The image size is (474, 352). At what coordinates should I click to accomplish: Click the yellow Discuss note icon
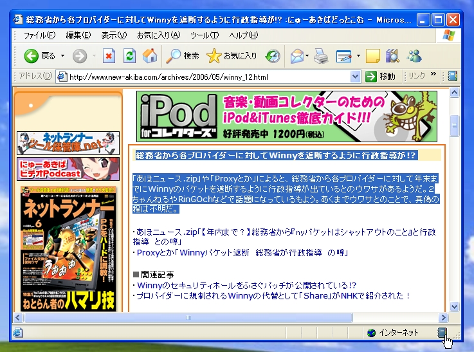coord(373,56)
